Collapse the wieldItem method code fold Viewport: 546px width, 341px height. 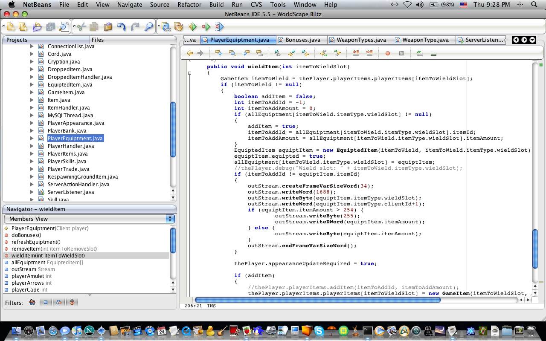pos(190,73)
